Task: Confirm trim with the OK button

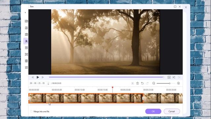Action: 153,111
